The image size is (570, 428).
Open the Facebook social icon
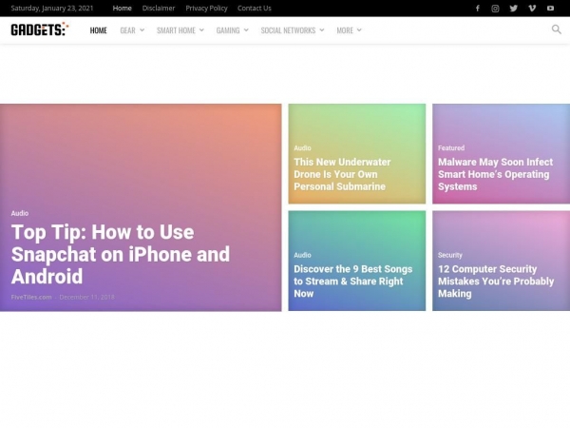(x=477, y=9)
